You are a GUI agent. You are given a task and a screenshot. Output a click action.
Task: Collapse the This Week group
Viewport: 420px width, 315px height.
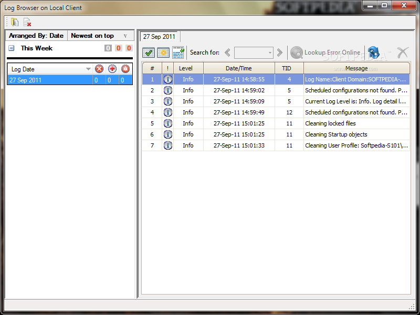point(11,48)
